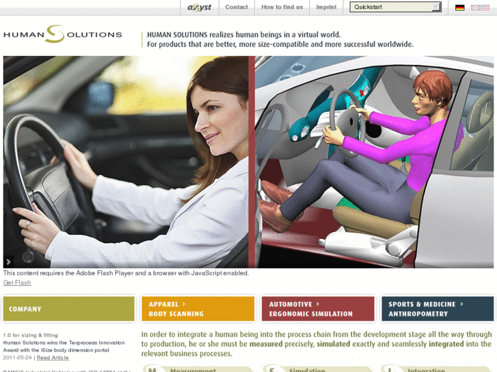Viewport: 497px width, 372px height.
Task: Open the Company section
Action: tap(69, 309)
